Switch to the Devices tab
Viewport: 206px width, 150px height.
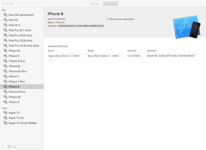click(x=95, y=4)
